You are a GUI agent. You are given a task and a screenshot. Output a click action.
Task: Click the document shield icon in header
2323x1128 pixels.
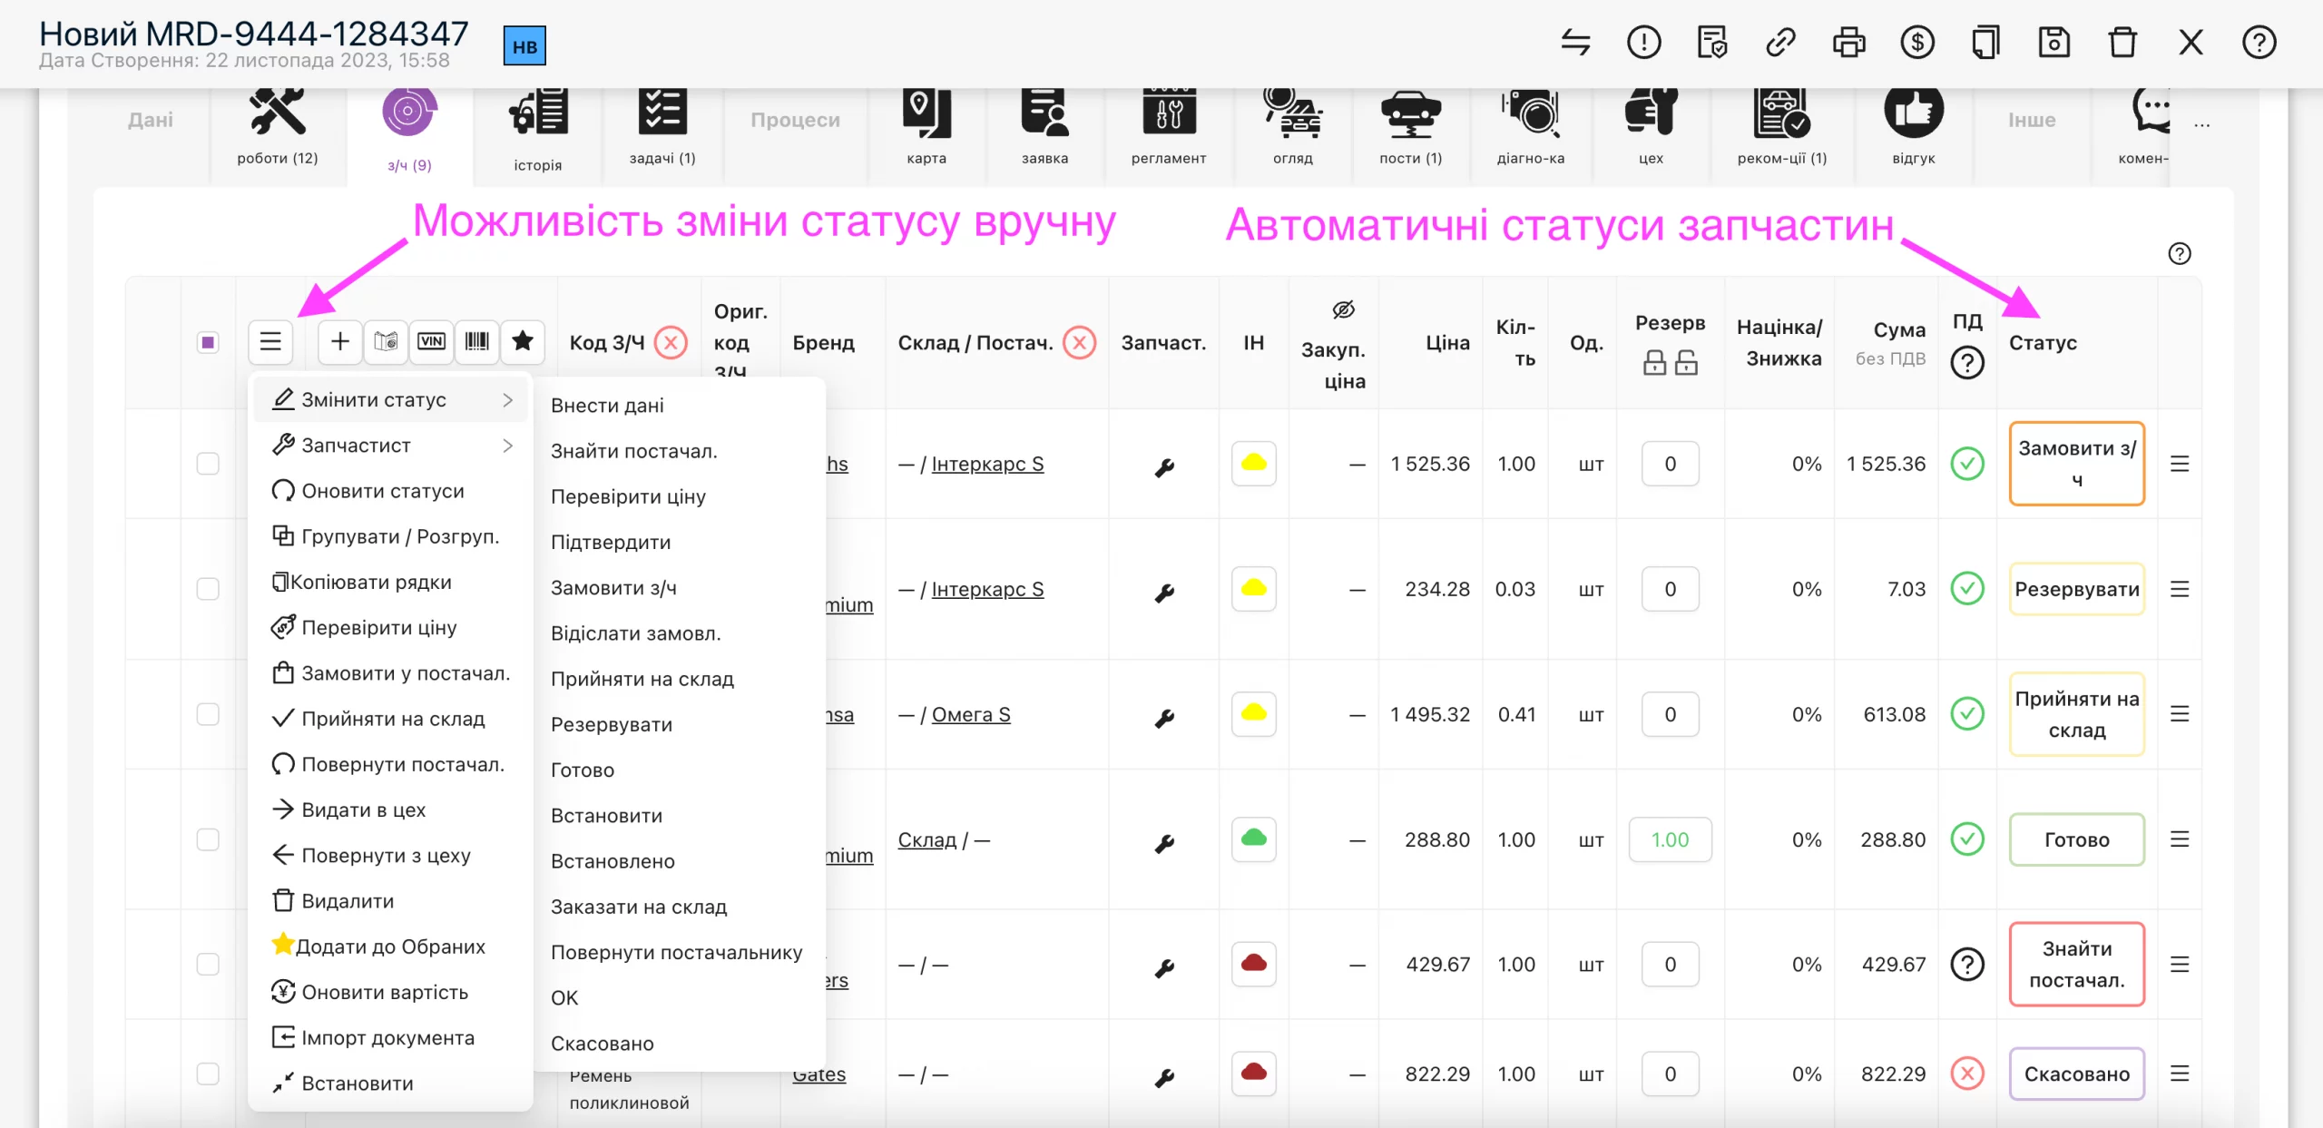pos(1711,43)
